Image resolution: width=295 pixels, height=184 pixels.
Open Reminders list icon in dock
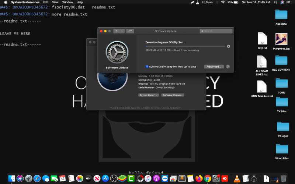tap(71, 178)
